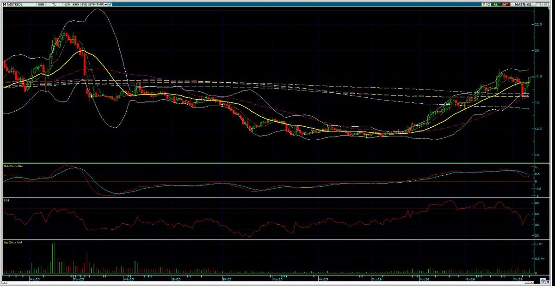Share chart via Twitter bird icon
555x286 pixels.
tap(110, 4)
